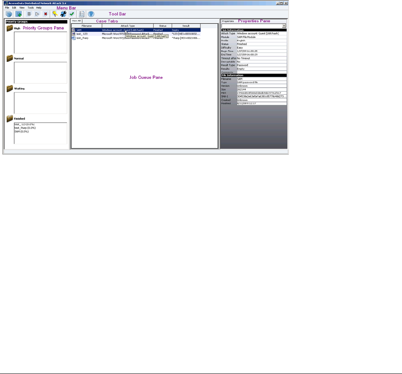
Task: Sort by the Result column header
Action: [186, 26]
